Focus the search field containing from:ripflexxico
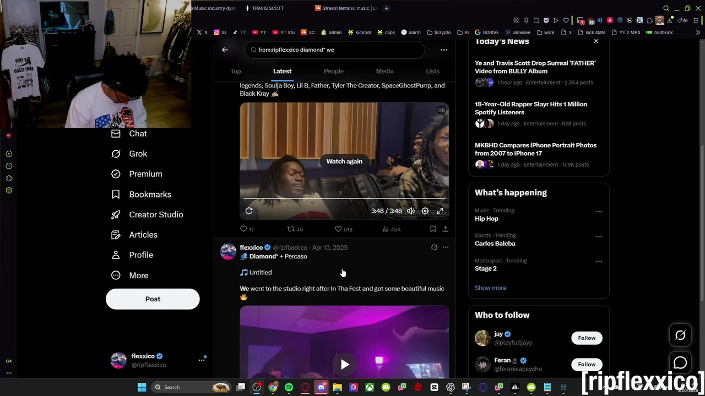This screenshot has width=705, height=396. tap(335, 50)
